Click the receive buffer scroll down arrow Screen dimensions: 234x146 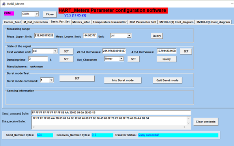(x=189, y=123)
